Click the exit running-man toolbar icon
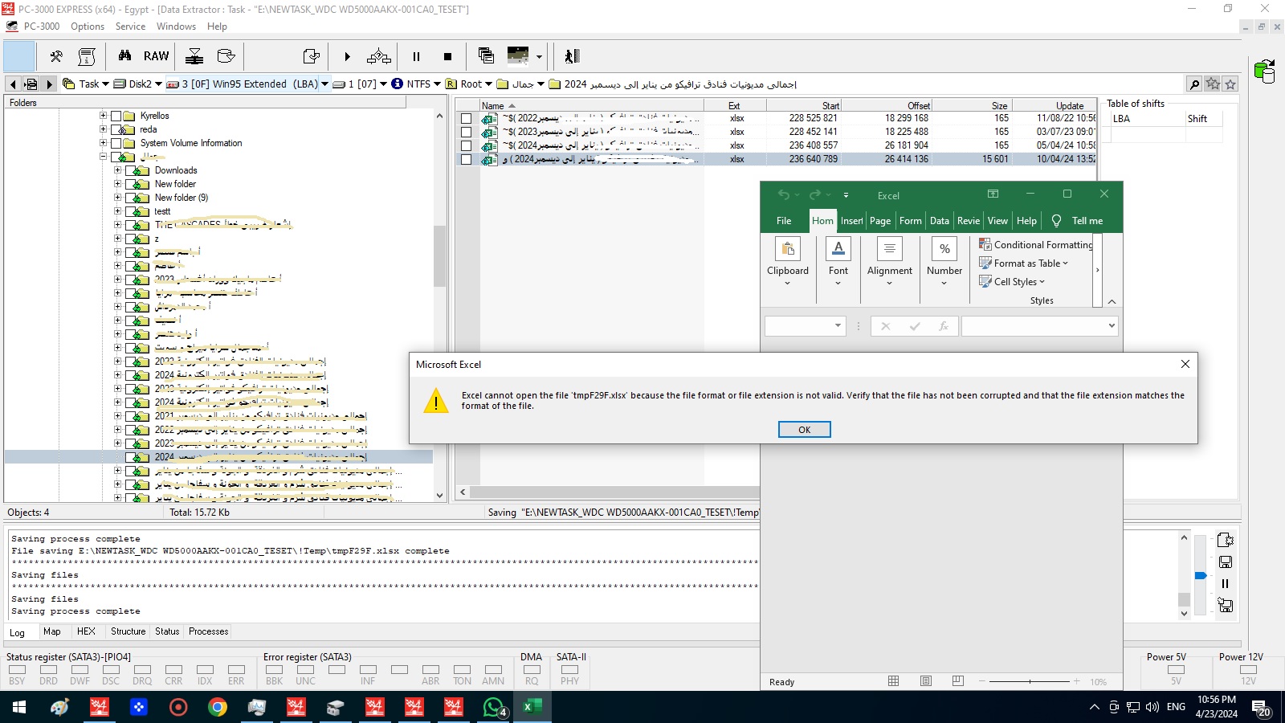This screenshot has width=1285, height=723. pos(572,56)
